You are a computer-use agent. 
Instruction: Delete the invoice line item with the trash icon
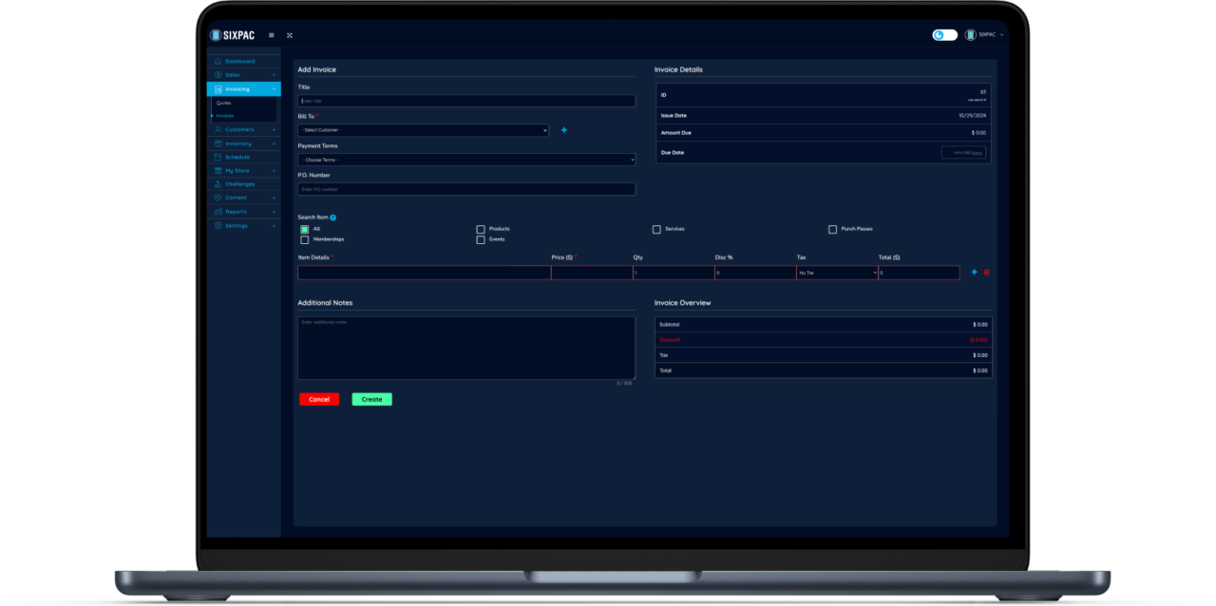(x=986, y=272)
